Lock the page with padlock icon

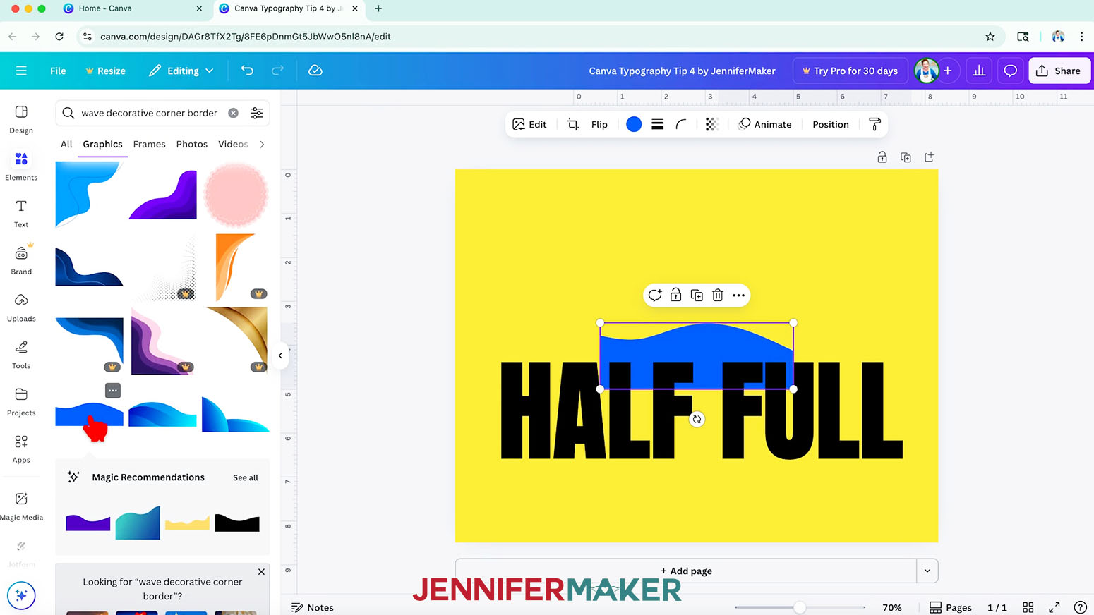click(882, 157)
